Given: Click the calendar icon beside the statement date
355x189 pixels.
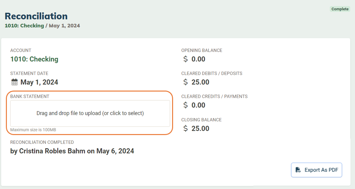Looking at the screenshot, I should pyautogui.click(x=14, y=82).
